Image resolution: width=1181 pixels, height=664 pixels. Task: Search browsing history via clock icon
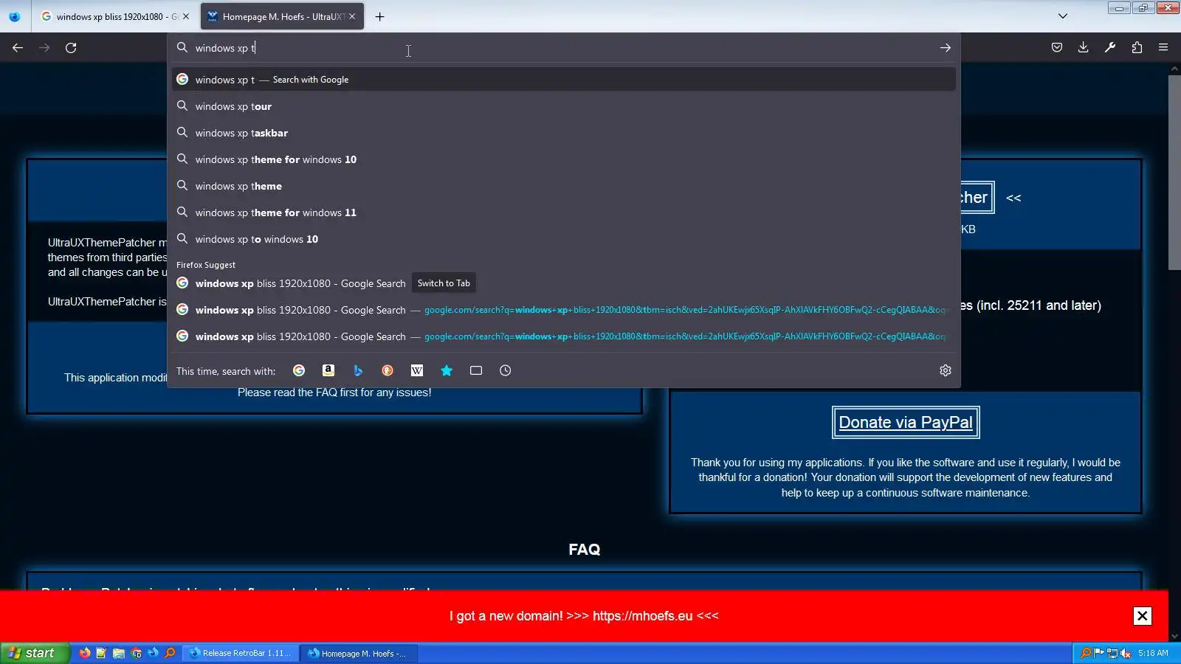[x=506, y=370]
